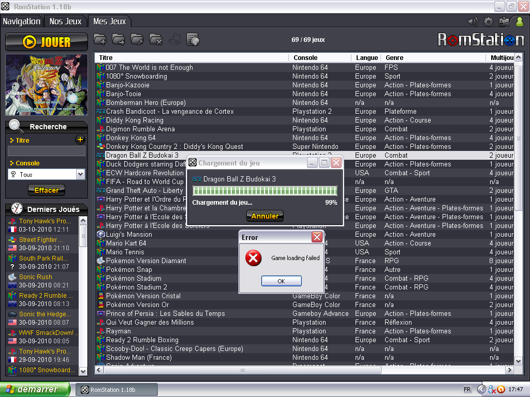Click the orange tray icon by the clock
This screenshot has width=530, height=397.
pyautogui.click(x=501, y=389)
